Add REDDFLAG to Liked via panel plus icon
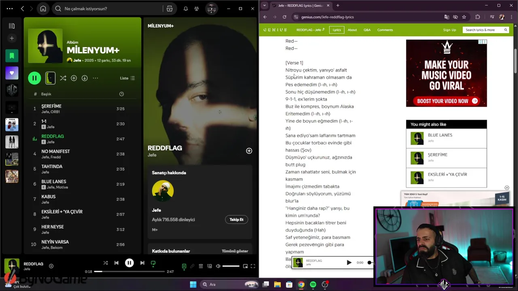Image resolution: width=518 pixels, height=291 pixels. (x=249, y=151)
